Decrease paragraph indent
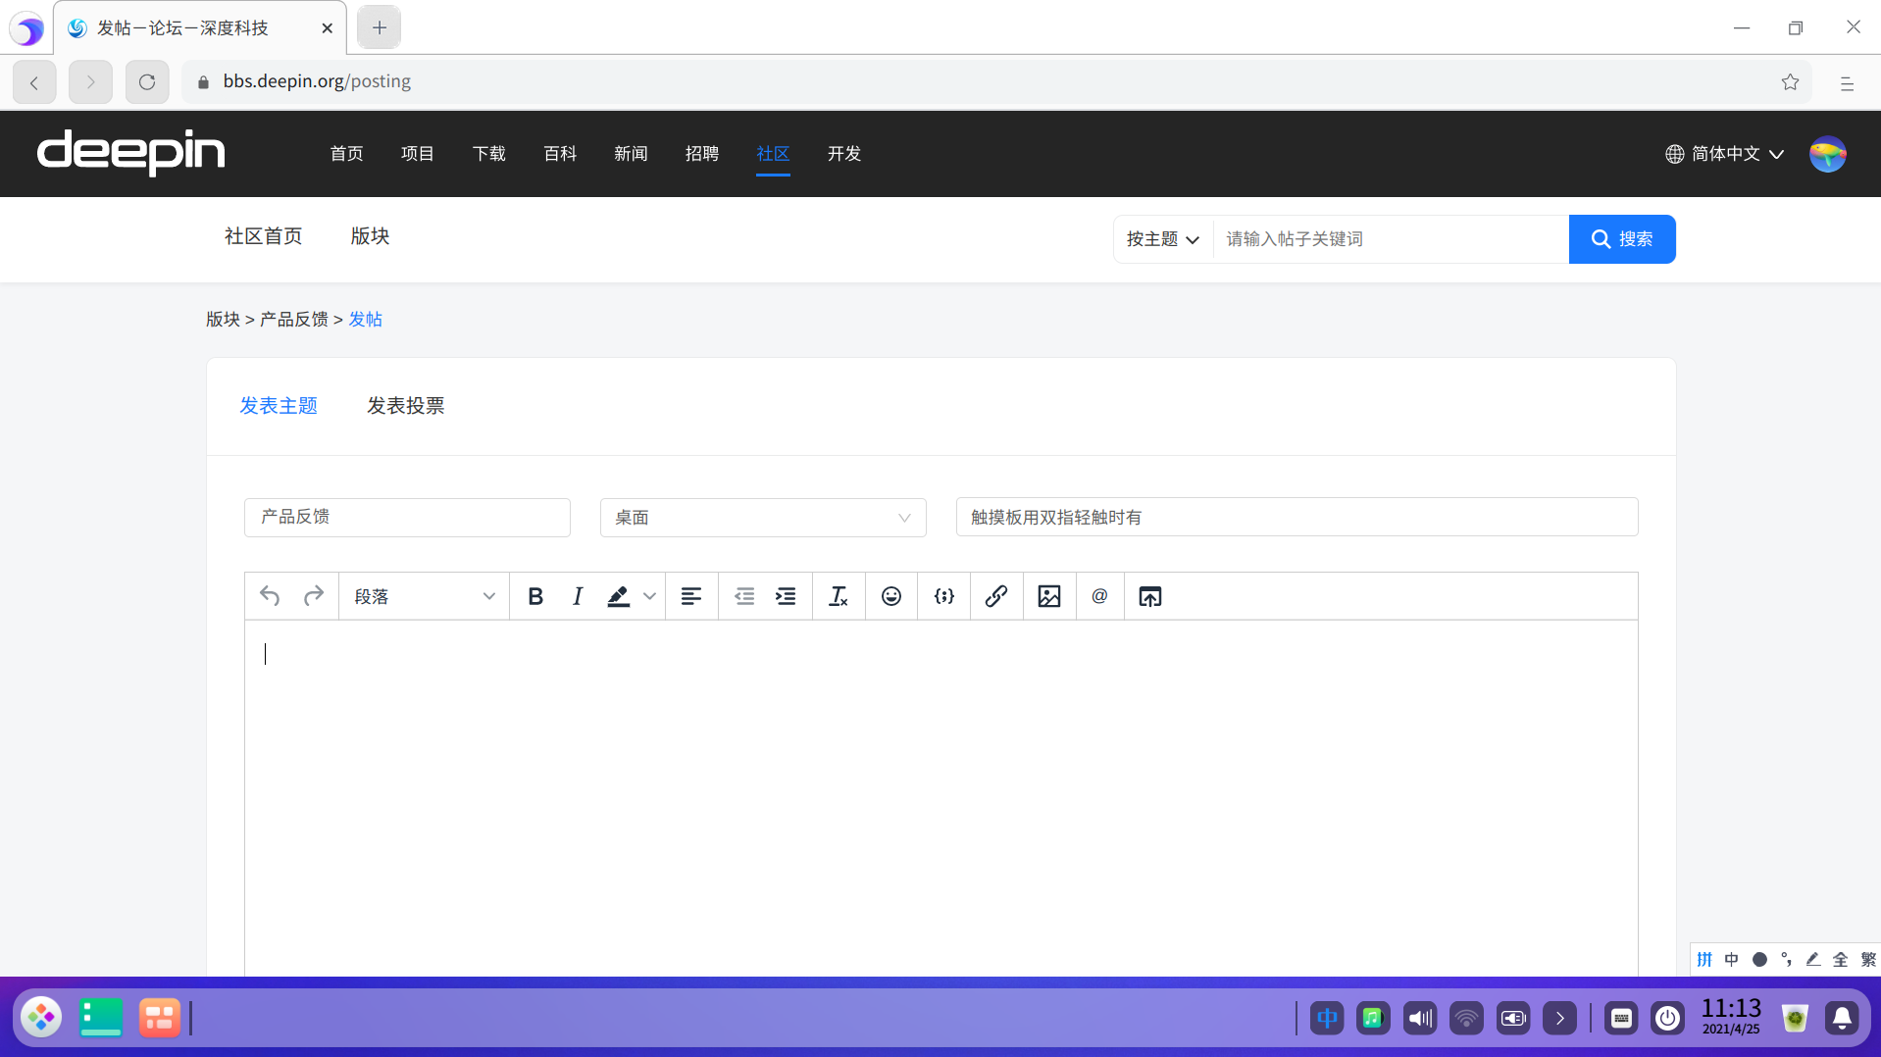1881x1057 pixels. click(744, 596)
